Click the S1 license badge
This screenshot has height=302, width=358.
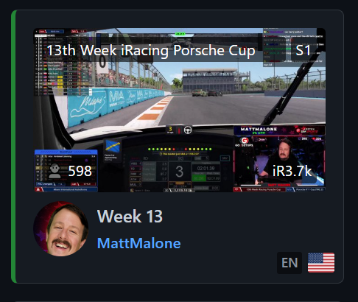pyautogui.click(x=303, y=51)
